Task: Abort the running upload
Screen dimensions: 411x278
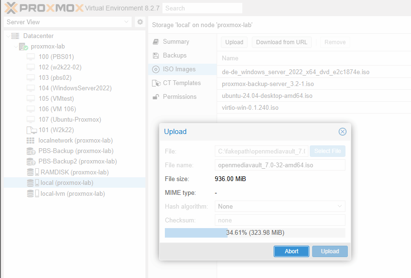Action: click(x=291, y=251)
